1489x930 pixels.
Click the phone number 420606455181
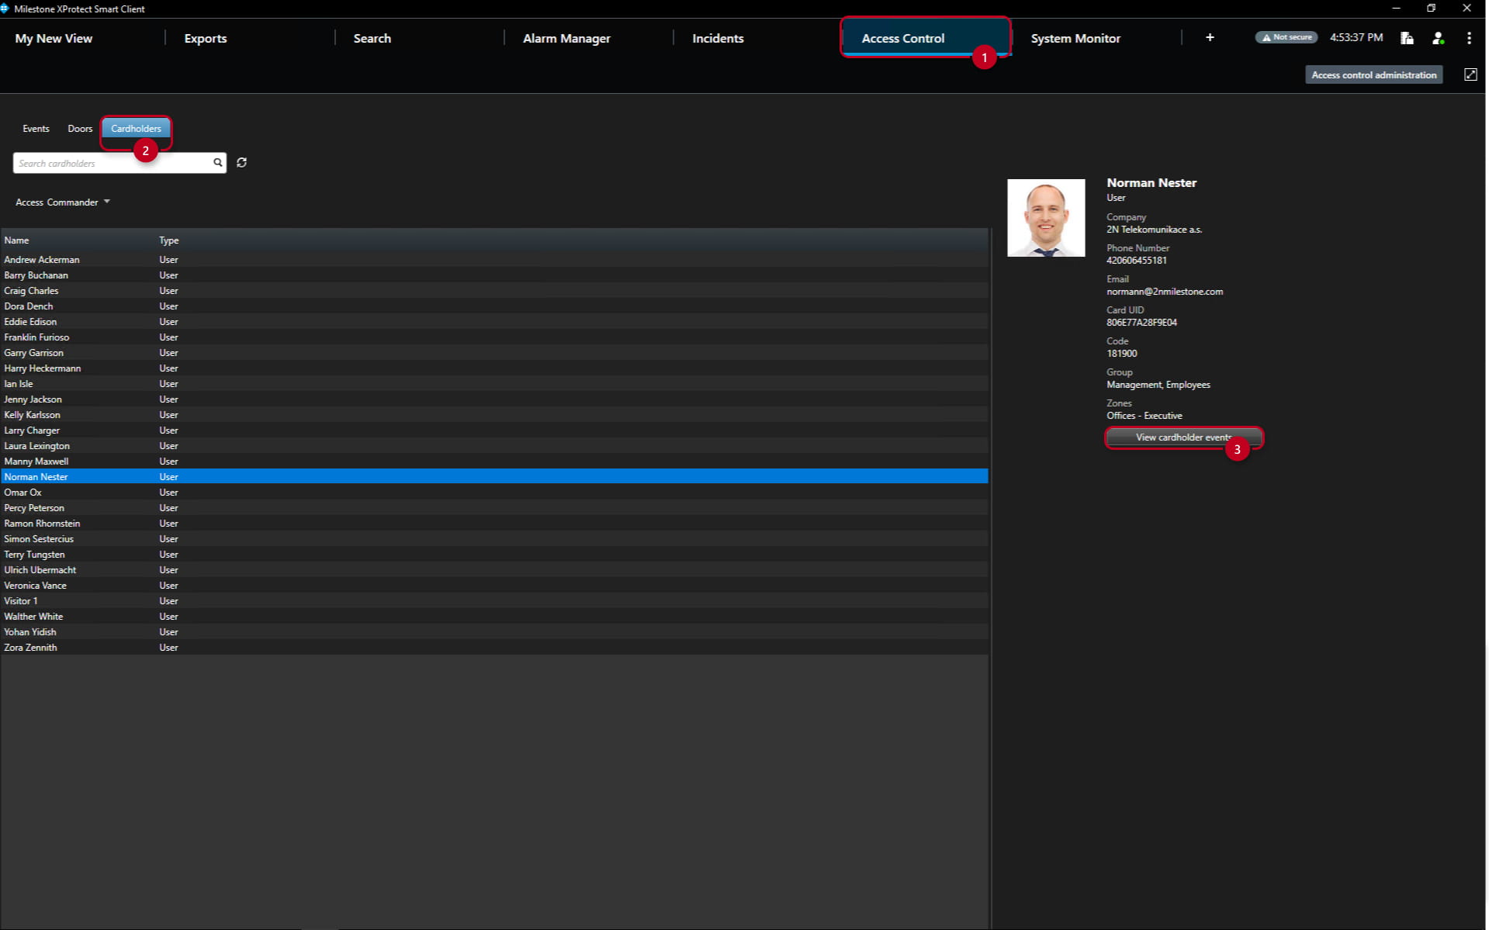(1137, 261)
